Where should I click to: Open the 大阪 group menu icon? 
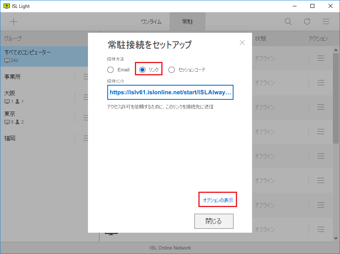(86, 97)
